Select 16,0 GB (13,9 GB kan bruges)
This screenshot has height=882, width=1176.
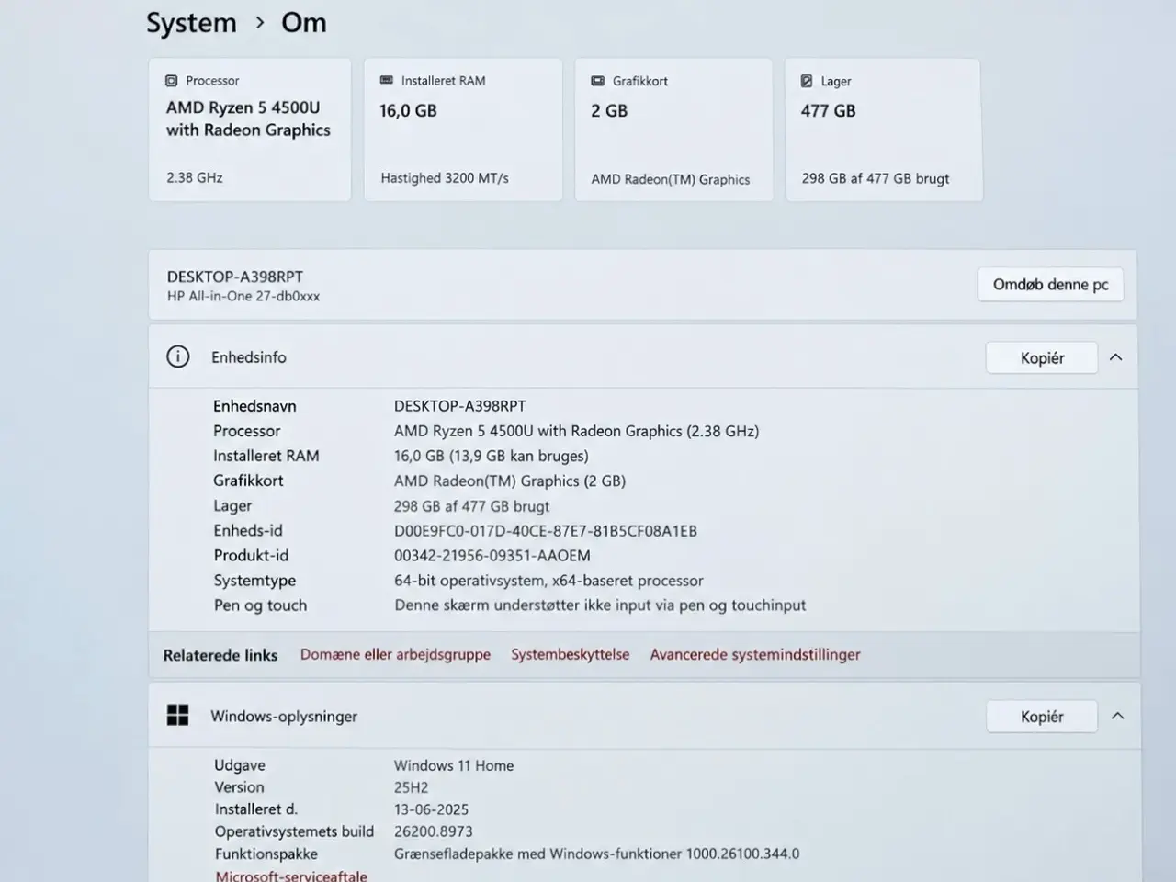click(492, 456)
